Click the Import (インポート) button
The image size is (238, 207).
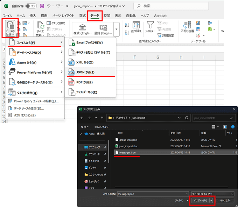(x=201, y=200)
